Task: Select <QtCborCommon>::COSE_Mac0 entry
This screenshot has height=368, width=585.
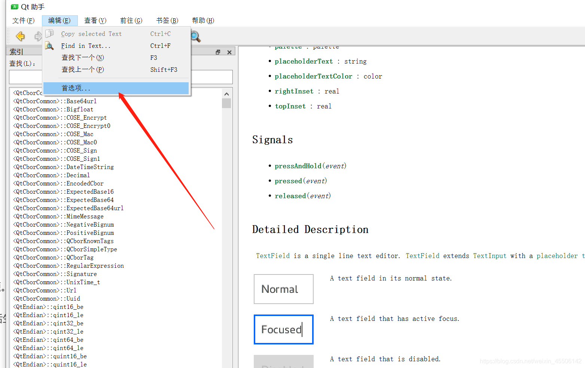Action: 55,142
